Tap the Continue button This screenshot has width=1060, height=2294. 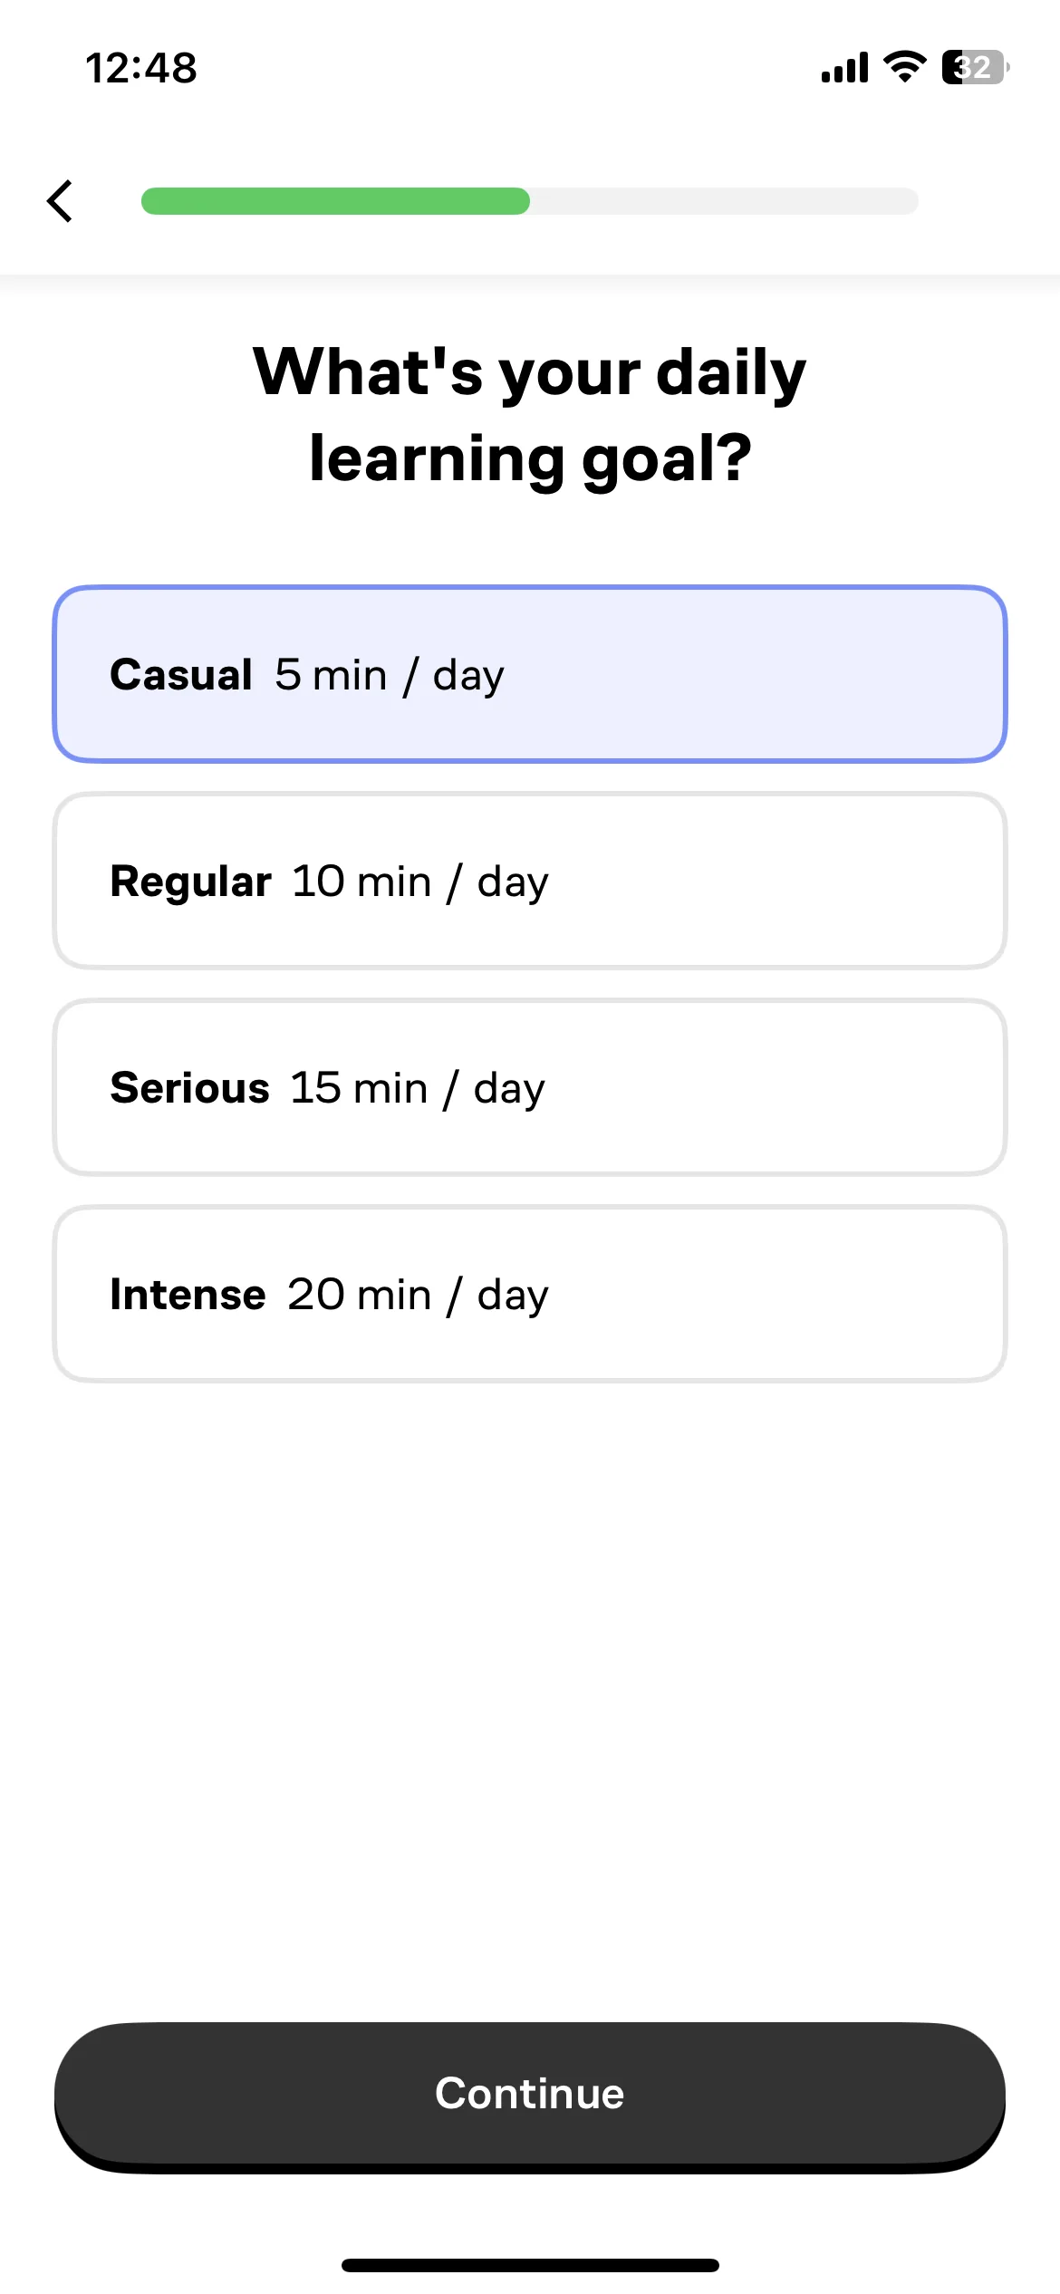tap(530, 2096)
